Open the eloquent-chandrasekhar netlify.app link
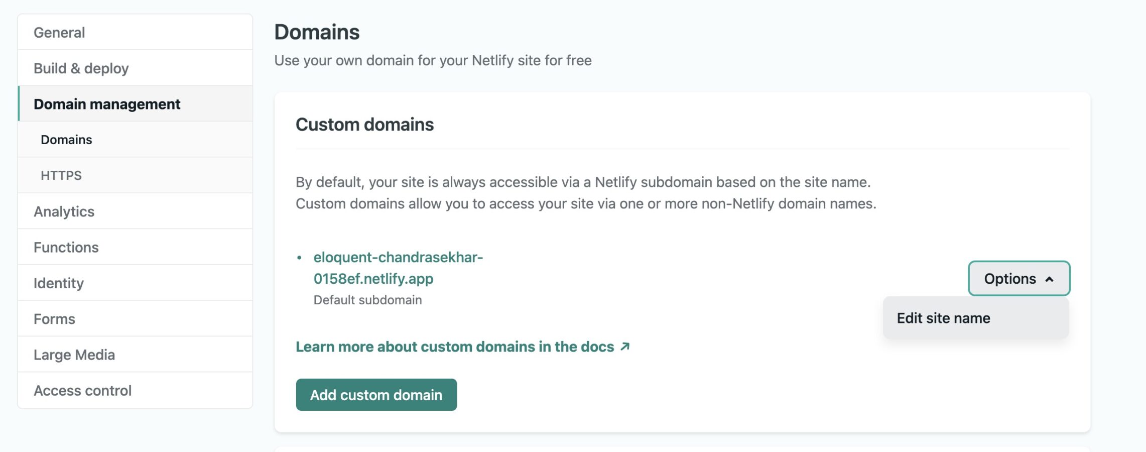The height and width of the screenshot is (452, 1146). (x=398, y=268)
